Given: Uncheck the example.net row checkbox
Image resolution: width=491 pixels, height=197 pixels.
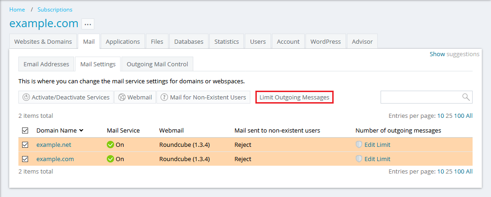Looking at the screenshot, I should 25,145.
